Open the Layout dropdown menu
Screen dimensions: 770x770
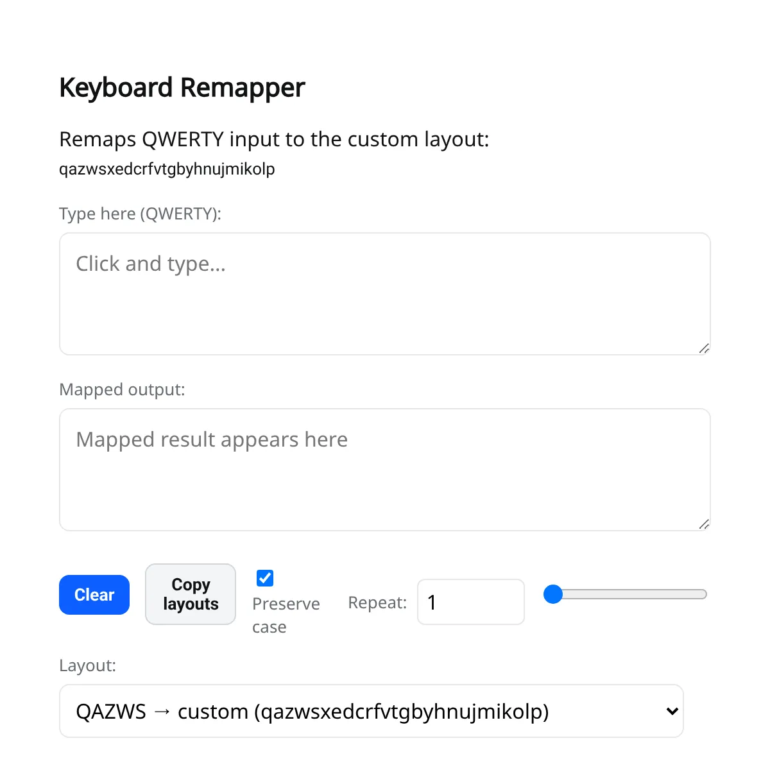tap(371, 711)
